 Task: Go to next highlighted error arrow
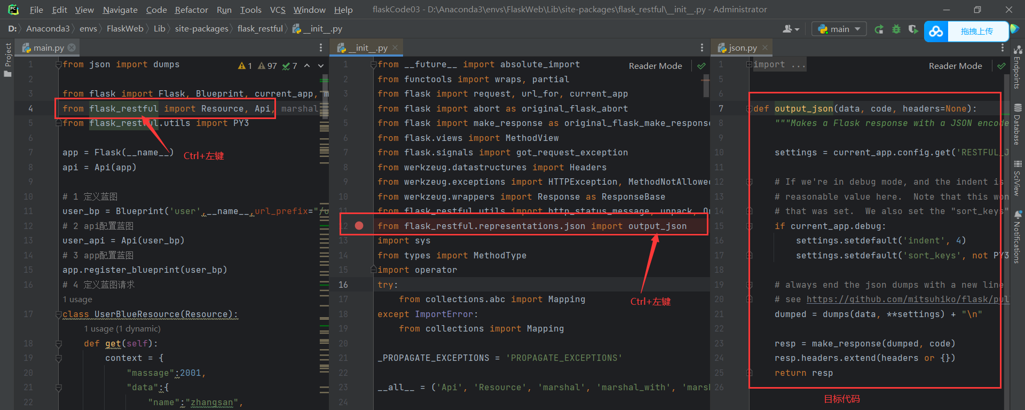[321, 65]
